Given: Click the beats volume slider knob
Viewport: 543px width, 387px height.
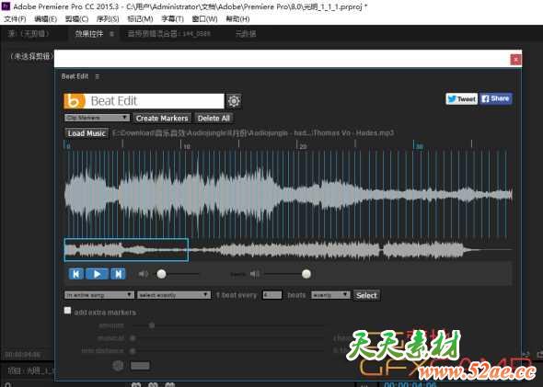Looking at the screenshot, I should point(306,274).
